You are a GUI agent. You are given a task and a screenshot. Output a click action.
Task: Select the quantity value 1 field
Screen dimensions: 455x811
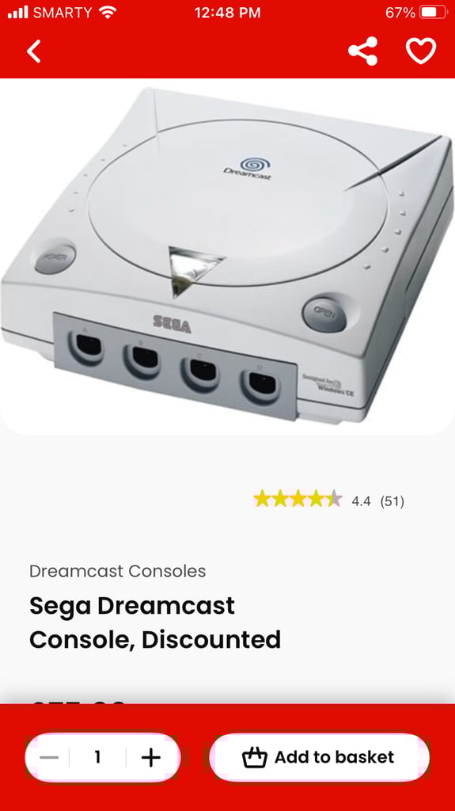click(x=97, y=758)
